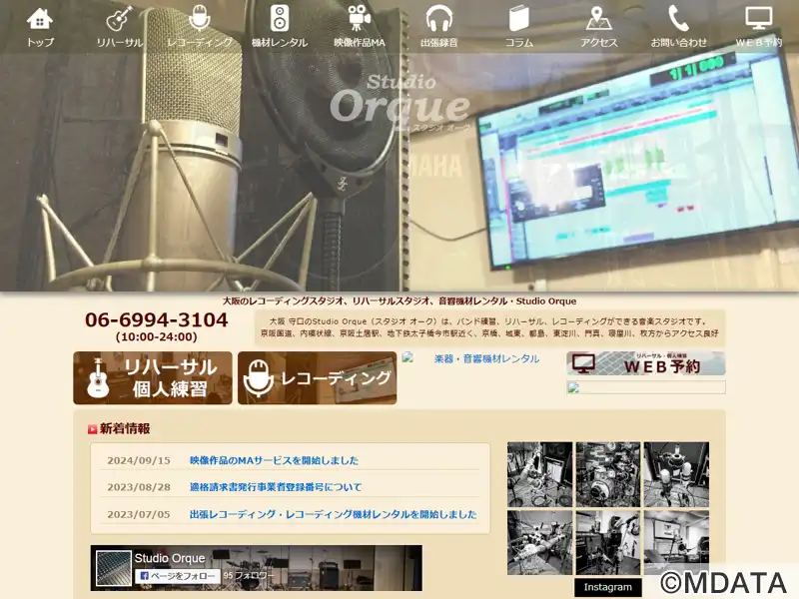Open the レコーディング banner button
The image size is (799, 599).
pos(317,378)
